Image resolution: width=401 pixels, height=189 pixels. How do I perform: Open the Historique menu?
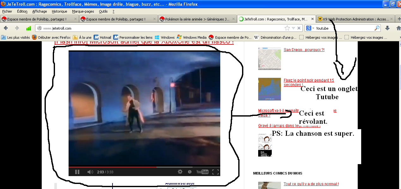click(59, 11)
